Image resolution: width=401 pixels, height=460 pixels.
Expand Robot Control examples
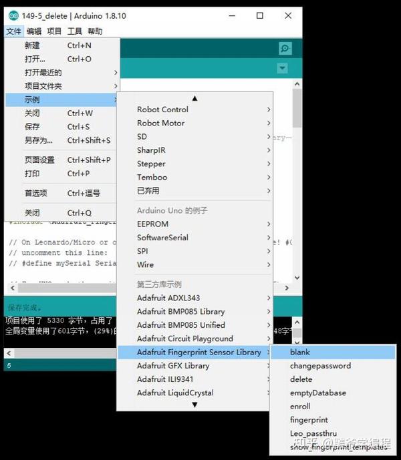(195, 109)
